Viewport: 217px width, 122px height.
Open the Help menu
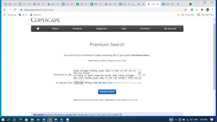(x=124, y=29)
